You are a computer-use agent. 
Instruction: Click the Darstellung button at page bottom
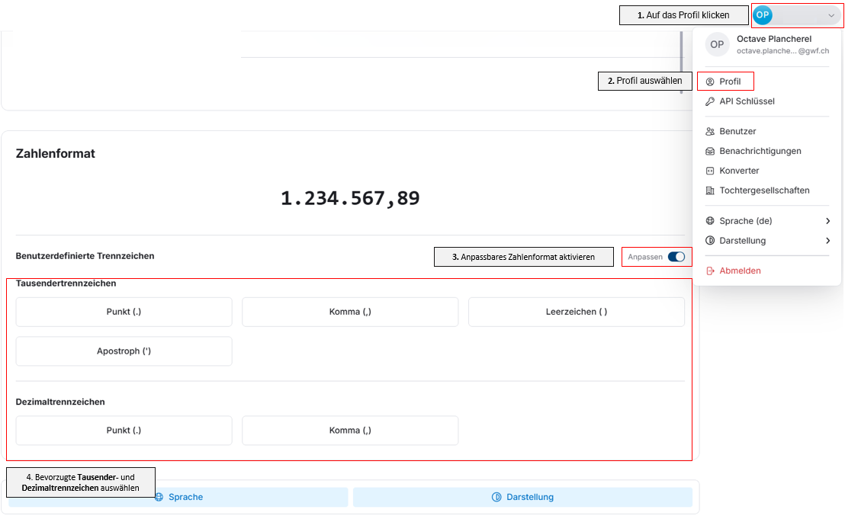[x=522, y=497]
